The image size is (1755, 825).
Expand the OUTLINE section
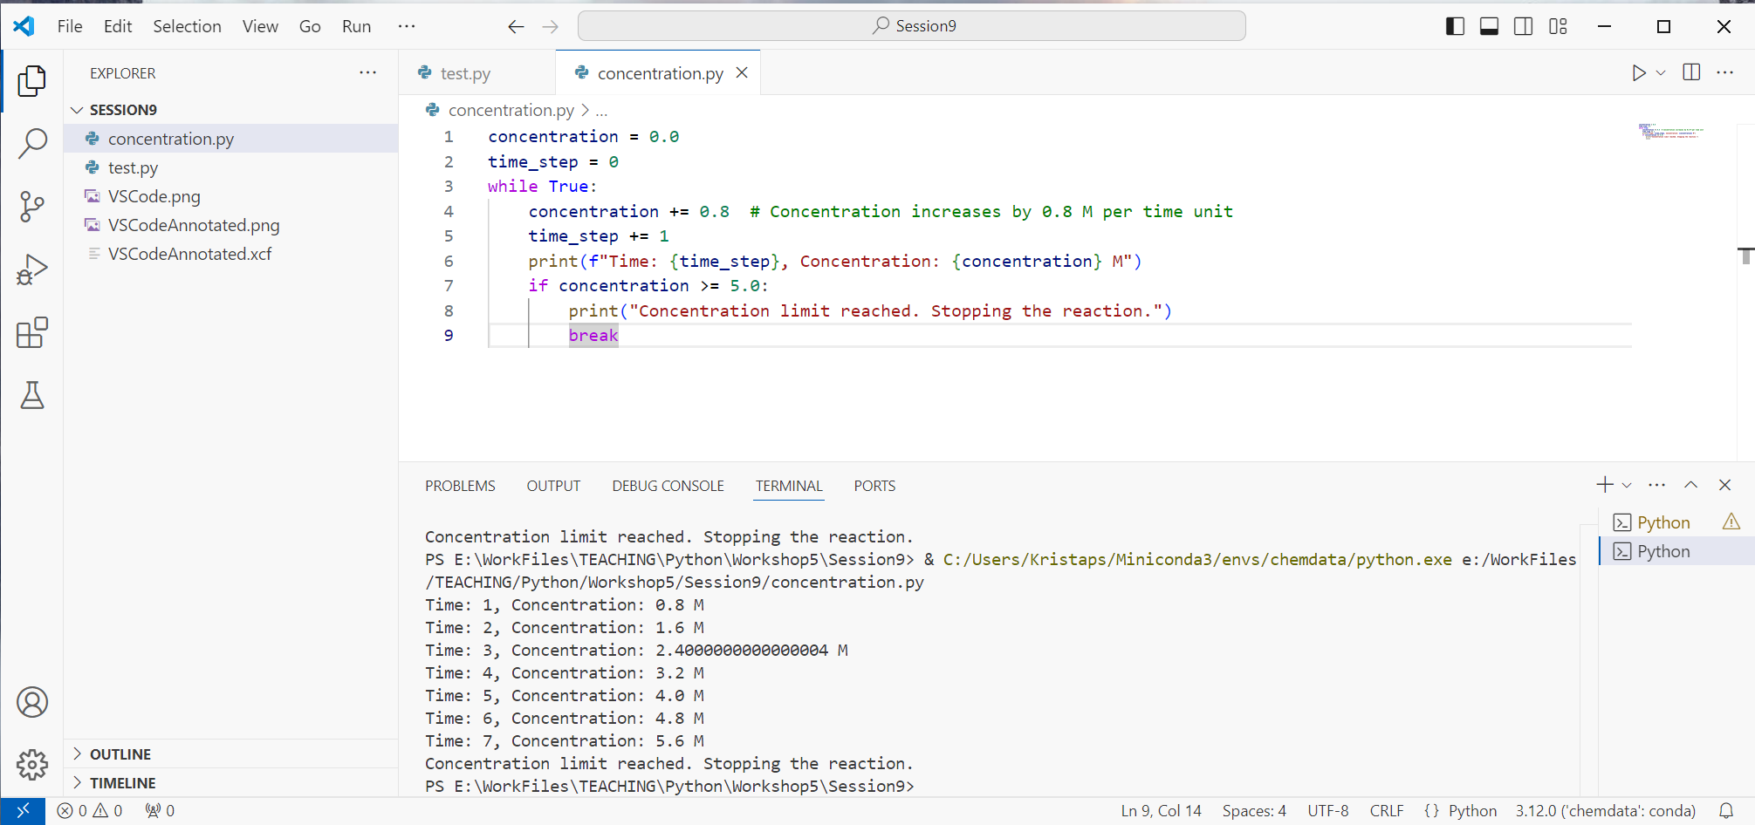pos(230,754)
